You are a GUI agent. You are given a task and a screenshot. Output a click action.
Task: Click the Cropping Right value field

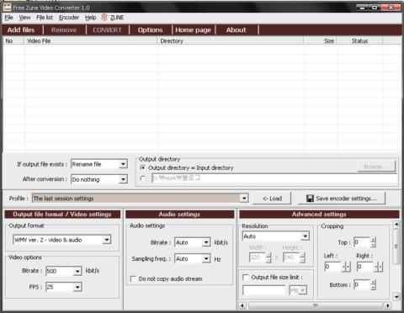tap(365, 266)
